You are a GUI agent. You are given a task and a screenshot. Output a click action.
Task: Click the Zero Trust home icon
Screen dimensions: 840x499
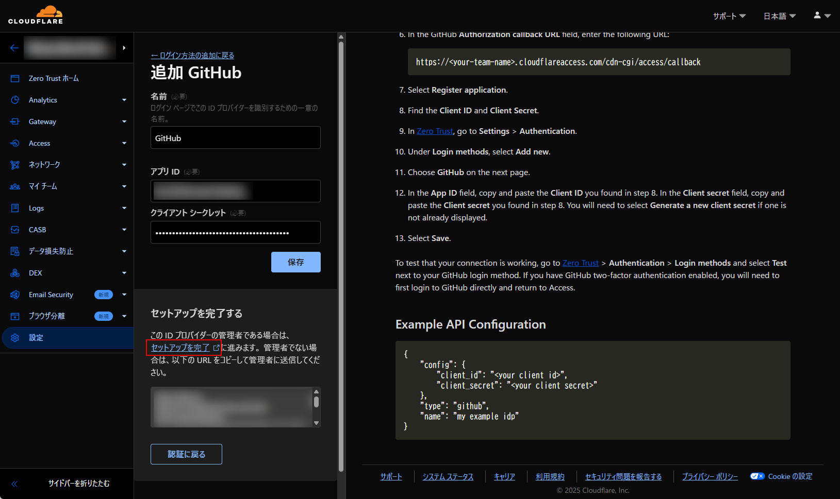pos(15,78)
